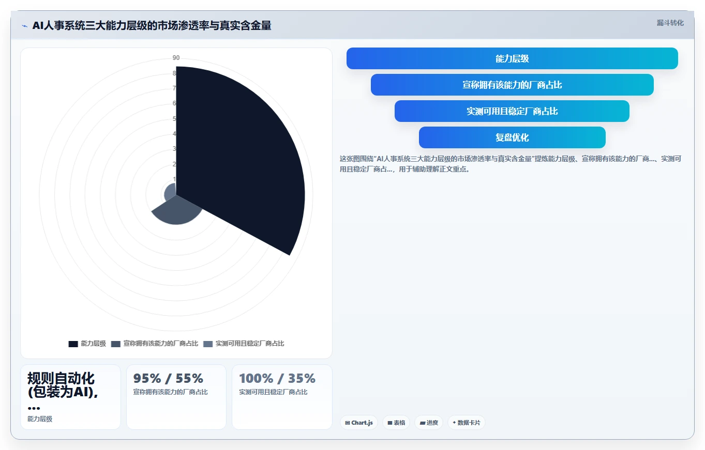The width and height of the screenshot is (705, 450).
Task: Click the 复盘优化 funnel bar
Action: click(512, 137)
